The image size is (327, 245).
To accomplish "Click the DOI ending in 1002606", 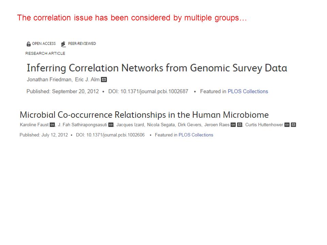I will pos(110,135).
